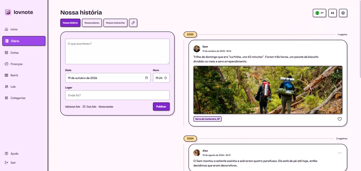Image resolution: width=361 pixels, height=171 pixels.
Task: Click the '2 registros' count text
Action: coord(342,139)
